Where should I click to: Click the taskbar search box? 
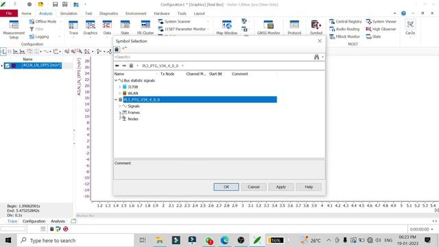[x=75, y=240]
